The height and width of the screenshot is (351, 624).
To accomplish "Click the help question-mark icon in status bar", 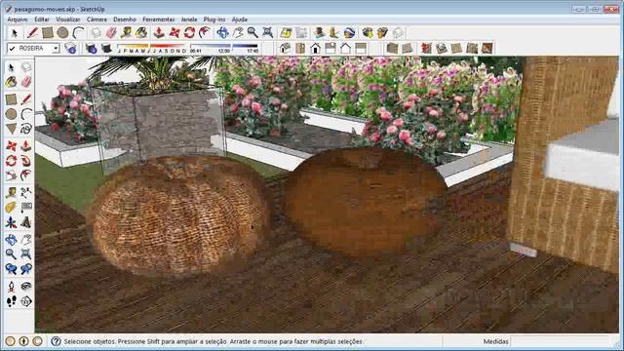I will click(57, 341).
